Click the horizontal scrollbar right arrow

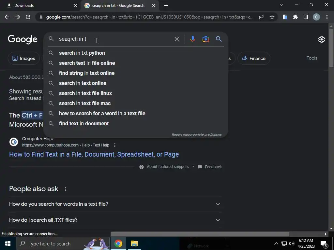pos(326,234)
